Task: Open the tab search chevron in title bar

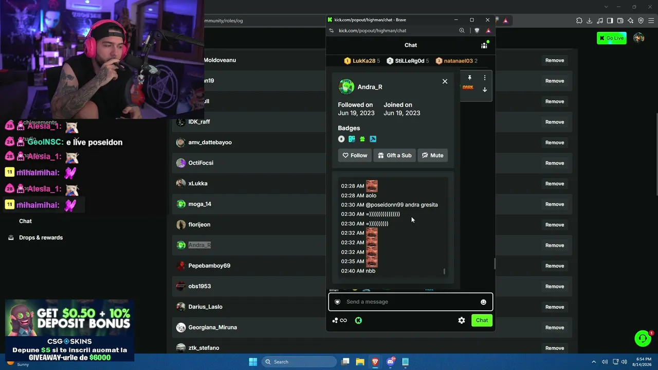Action: [606, 7]
